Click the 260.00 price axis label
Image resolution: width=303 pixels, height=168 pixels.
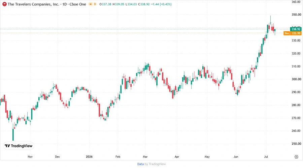[x=296, y=131]
